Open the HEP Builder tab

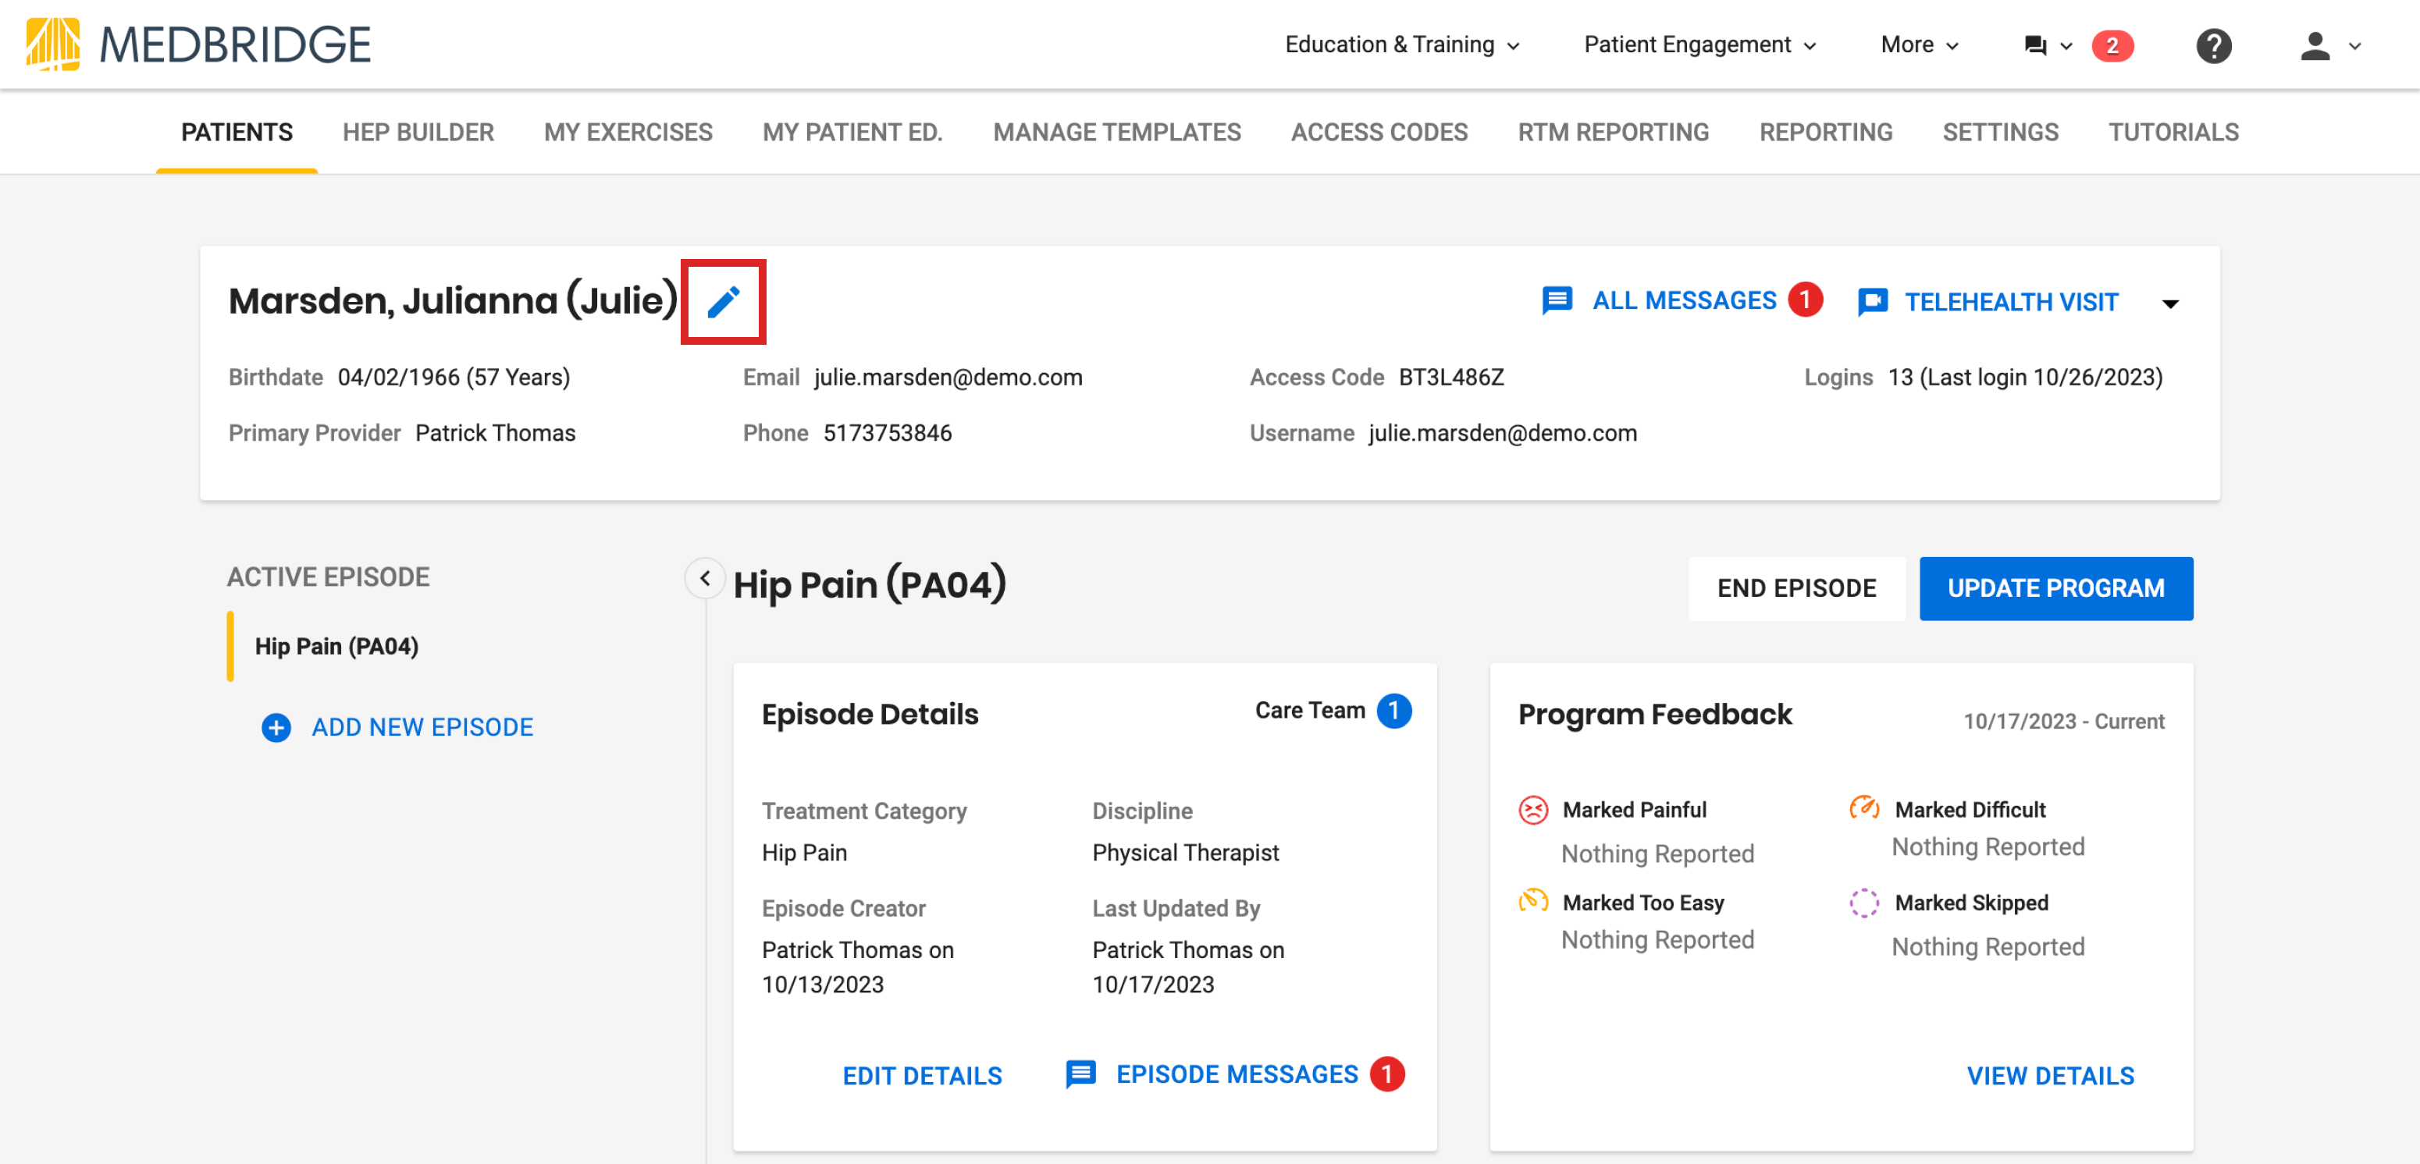[x=418, y=133]
